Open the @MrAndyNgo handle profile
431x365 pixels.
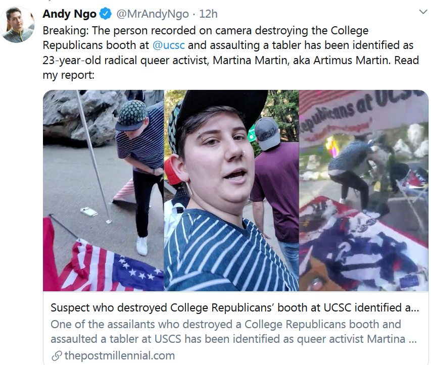click(153, 14)
